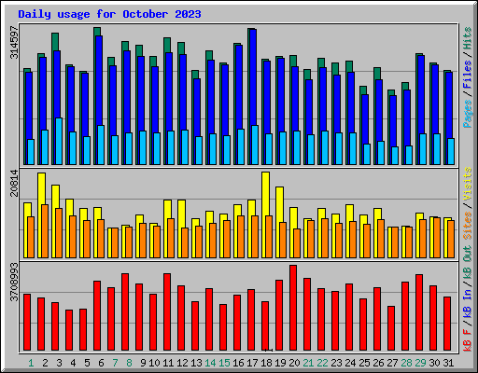Click day 20 on the x-axis
Viewport: 478px width, 373px height.
[294, 363]
